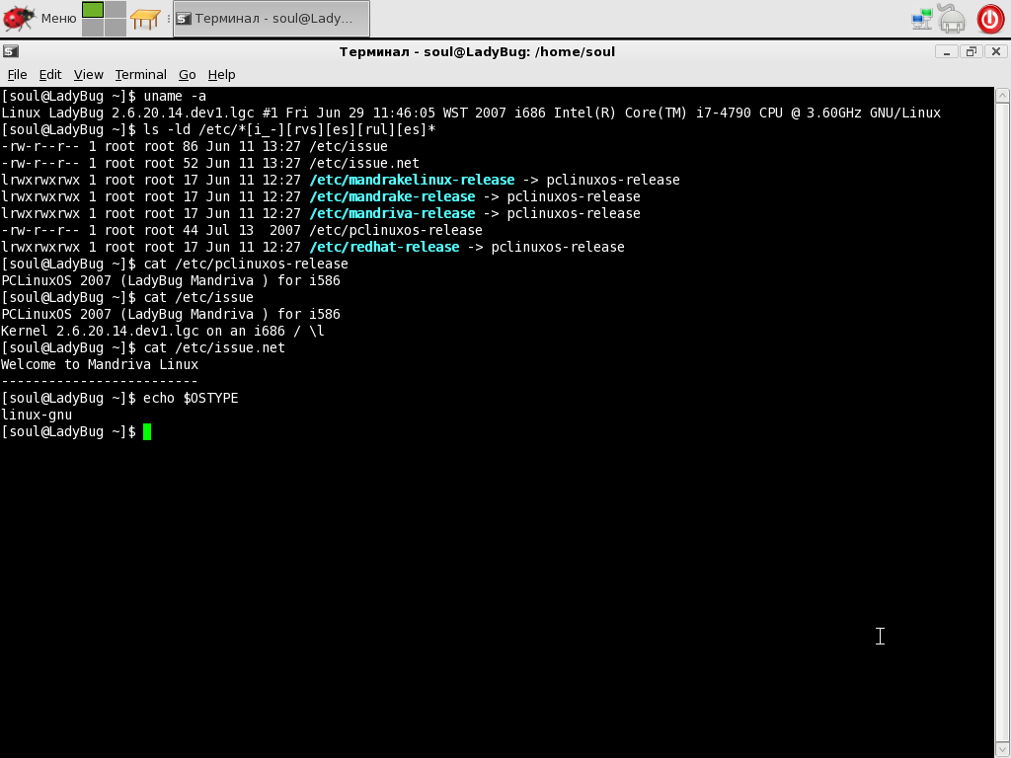The height and width of the screenshot is (758, 1011).
Task: Click the text /etc/redhat-release
Action: pyautogui.click(x=384, y=247)
